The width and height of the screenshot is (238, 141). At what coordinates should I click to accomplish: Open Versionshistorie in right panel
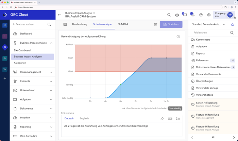[x=204, y=95]
